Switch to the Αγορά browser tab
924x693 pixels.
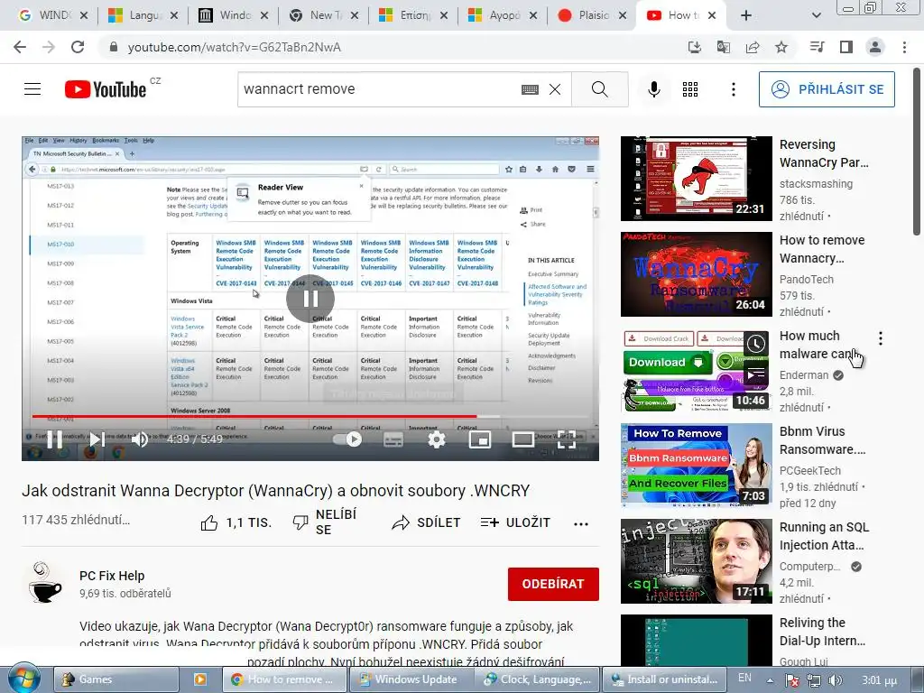(x=502, y=16)
